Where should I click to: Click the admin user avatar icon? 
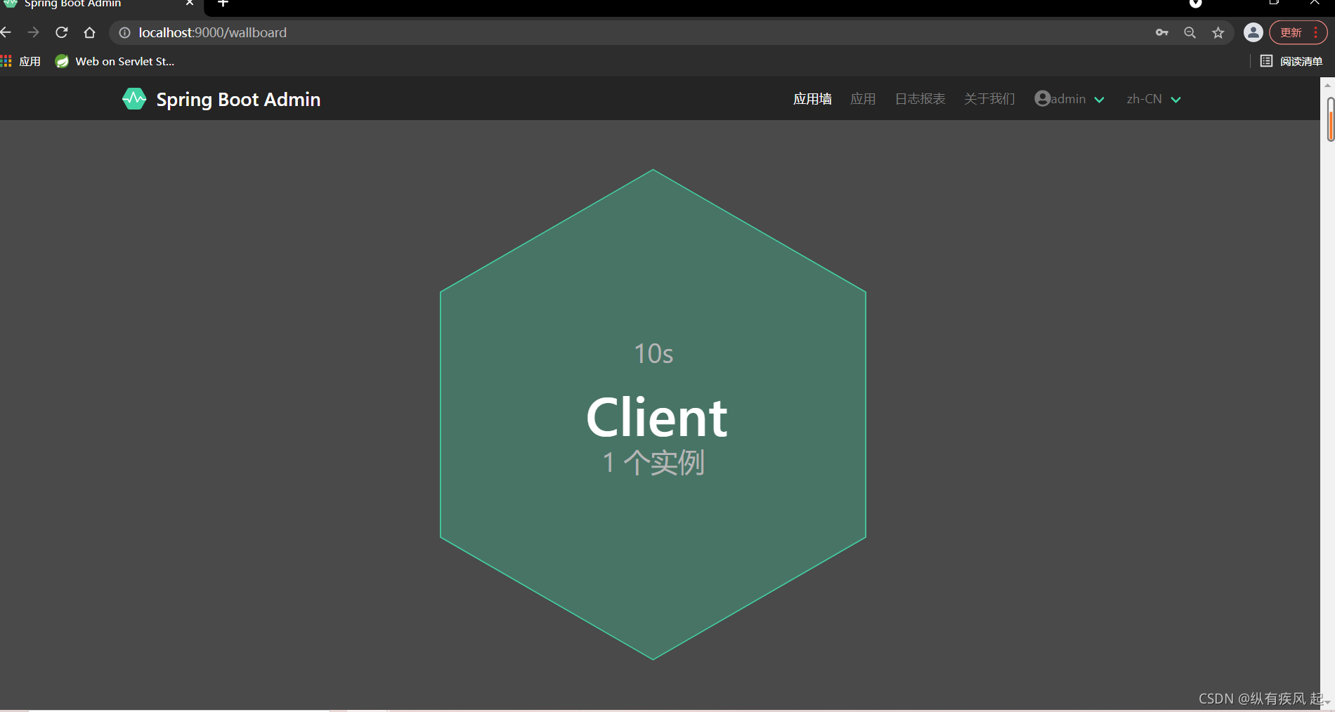[x=1042, y=98]
